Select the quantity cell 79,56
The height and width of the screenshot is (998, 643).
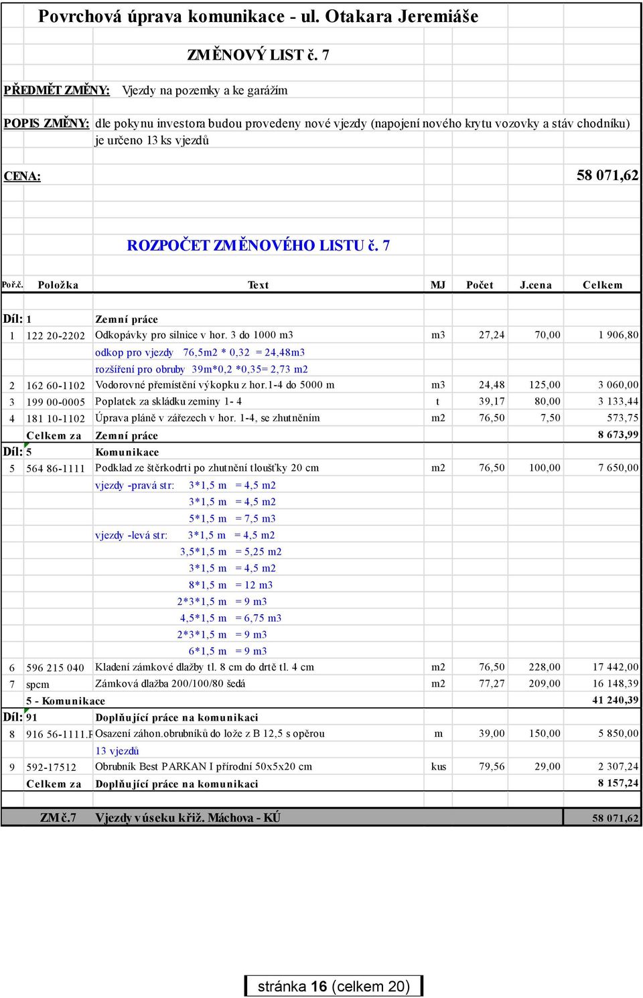492,767
